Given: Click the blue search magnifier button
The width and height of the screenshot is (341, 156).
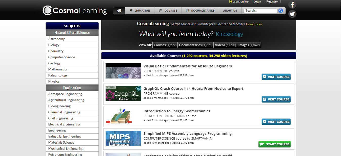Looking at the screenshot, I should click(x=280, y=11).
